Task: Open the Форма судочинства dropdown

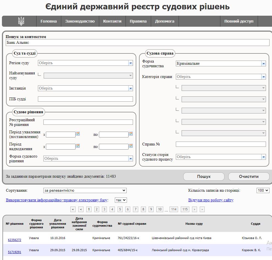Action: [x=263, y=64]
